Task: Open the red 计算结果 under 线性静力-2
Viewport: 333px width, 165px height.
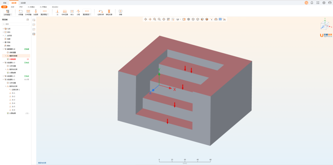Action: coord(11,59)
